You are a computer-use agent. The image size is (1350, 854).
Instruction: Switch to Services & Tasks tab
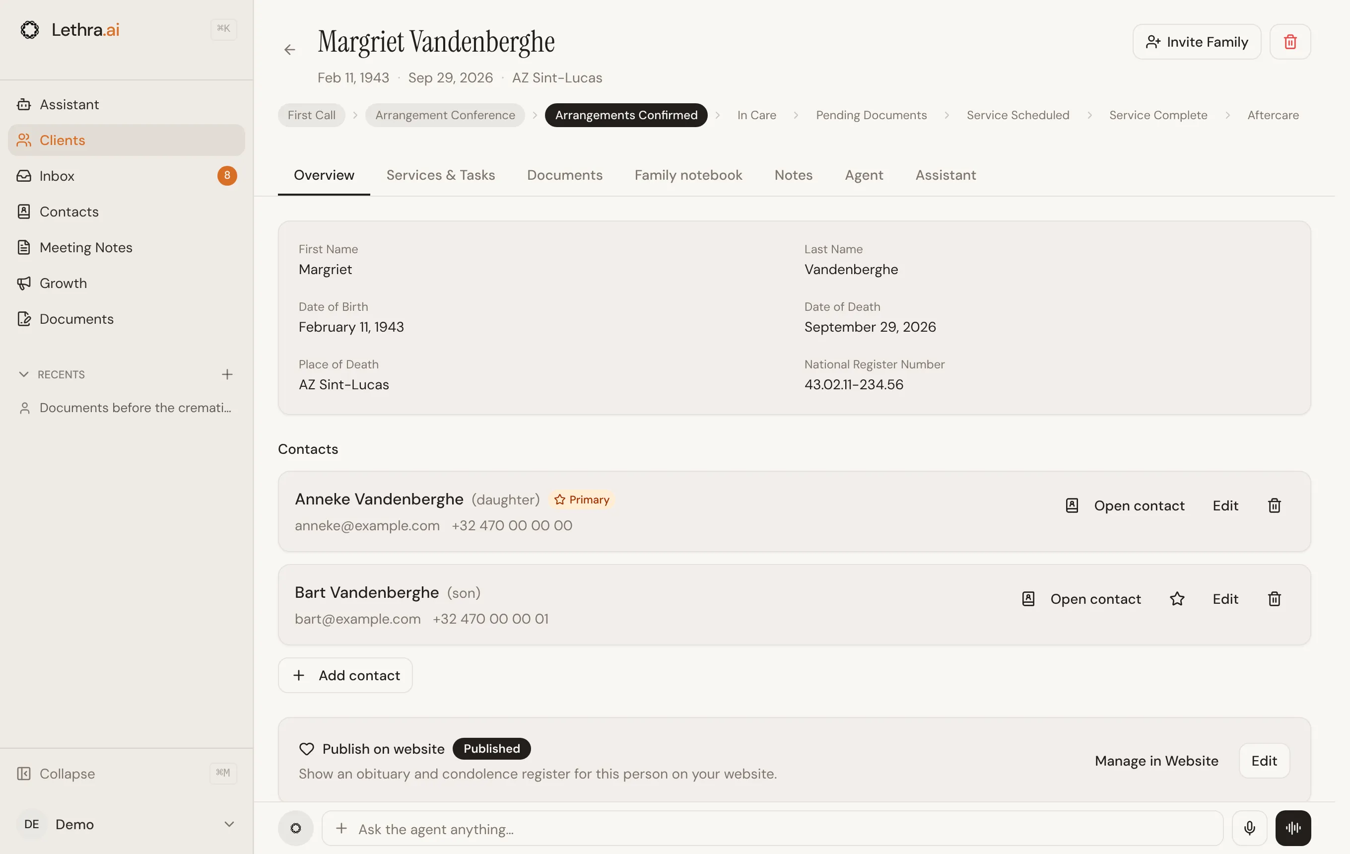pos(441,175)
